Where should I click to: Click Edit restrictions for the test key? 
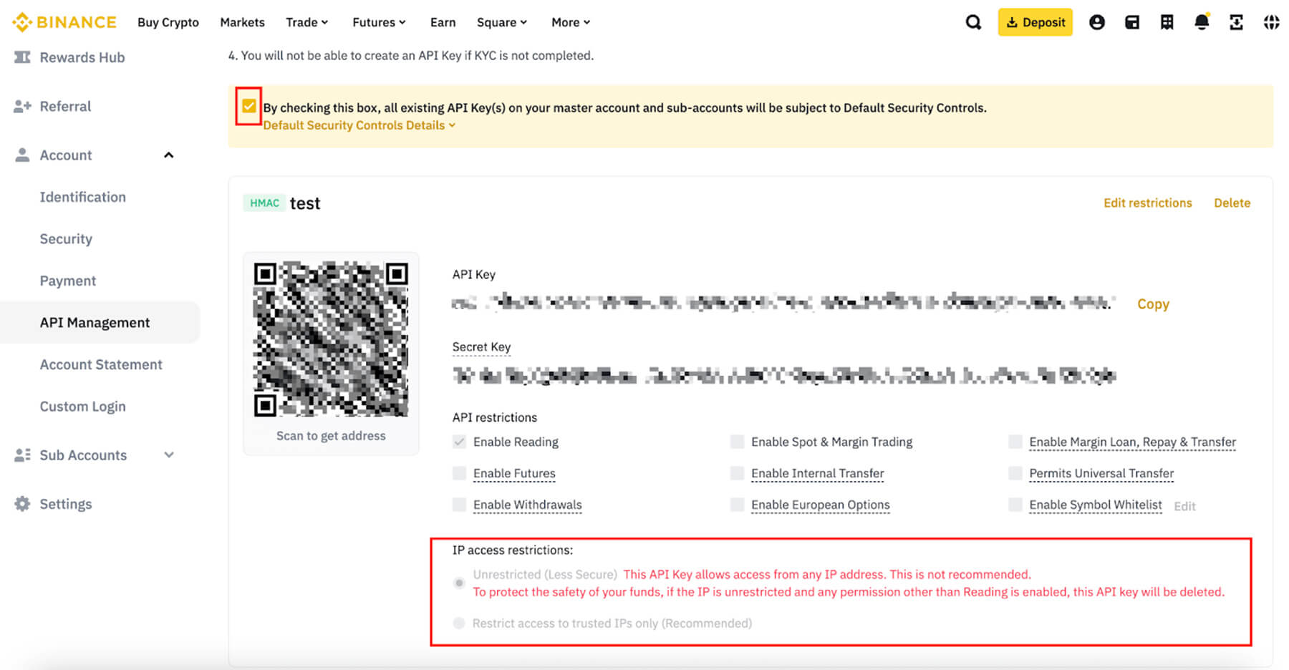pyautogui.click(x=1147, y=203)
